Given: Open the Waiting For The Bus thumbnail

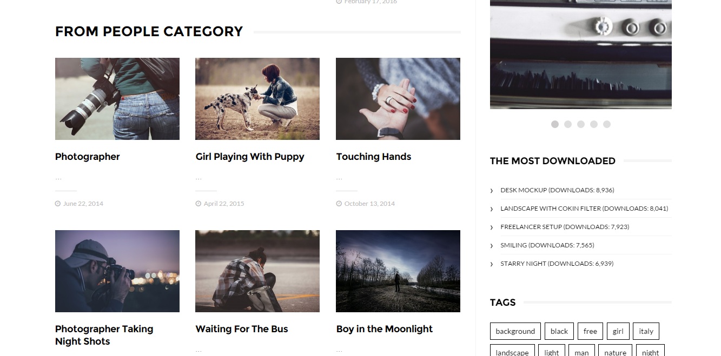Looking at the screenshot, I should 257,271.
